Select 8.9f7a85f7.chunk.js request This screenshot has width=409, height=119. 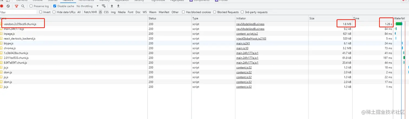coord(15,63)
